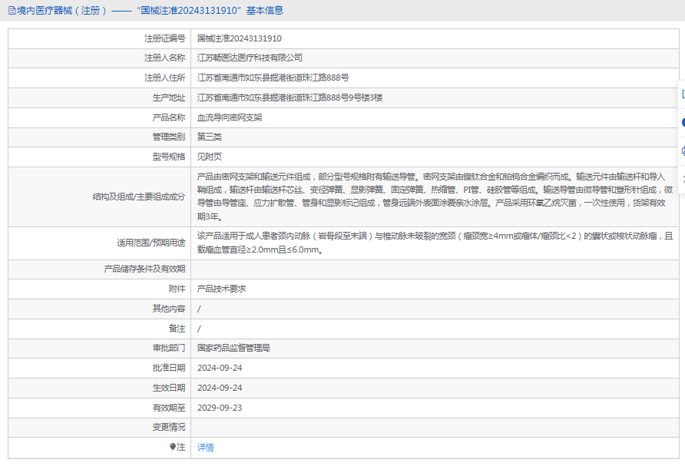Click the document icon before the page title
The height and width of the screenshot is (466, 685).
click(12, 11)
